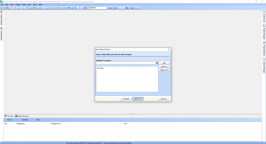Click the Add button in wizard
The width and height of the screenshot is (266, 144).
164,63
